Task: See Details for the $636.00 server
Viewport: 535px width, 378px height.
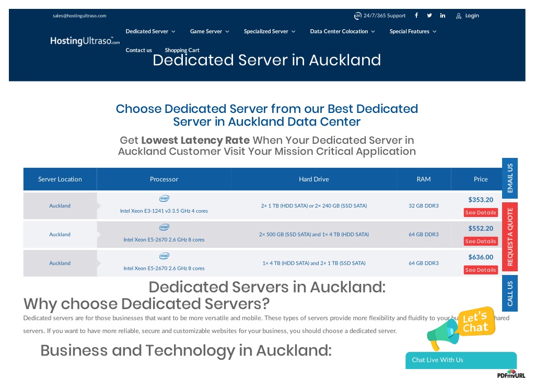Action: [x=481, y=270]
